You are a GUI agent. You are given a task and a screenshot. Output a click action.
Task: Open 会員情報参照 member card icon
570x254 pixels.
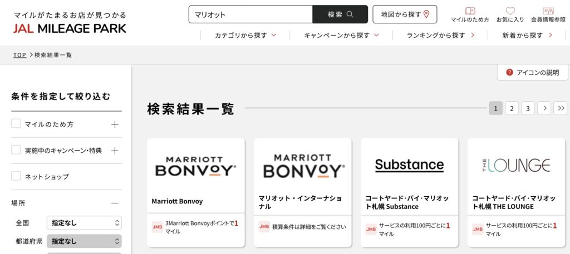(548, 11)
